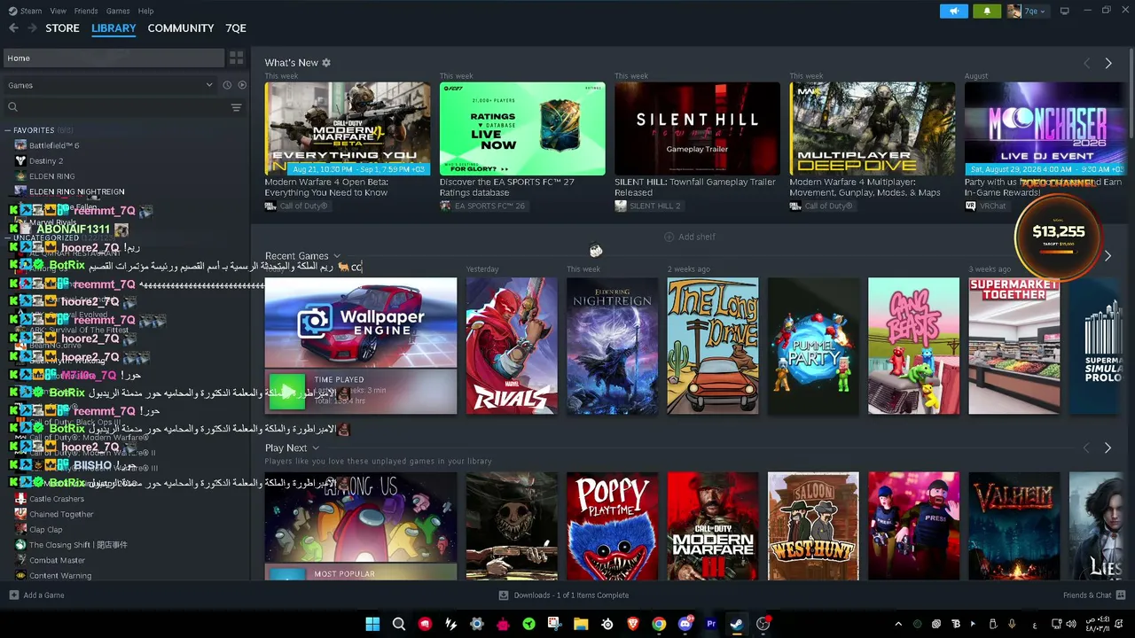Click the Steam taskbar icon
Screen dimensions: 1135x638
click(737, 624)
